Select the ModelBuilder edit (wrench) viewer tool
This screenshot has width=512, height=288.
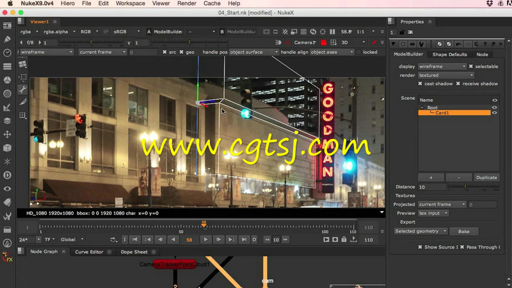click(22, 90)
